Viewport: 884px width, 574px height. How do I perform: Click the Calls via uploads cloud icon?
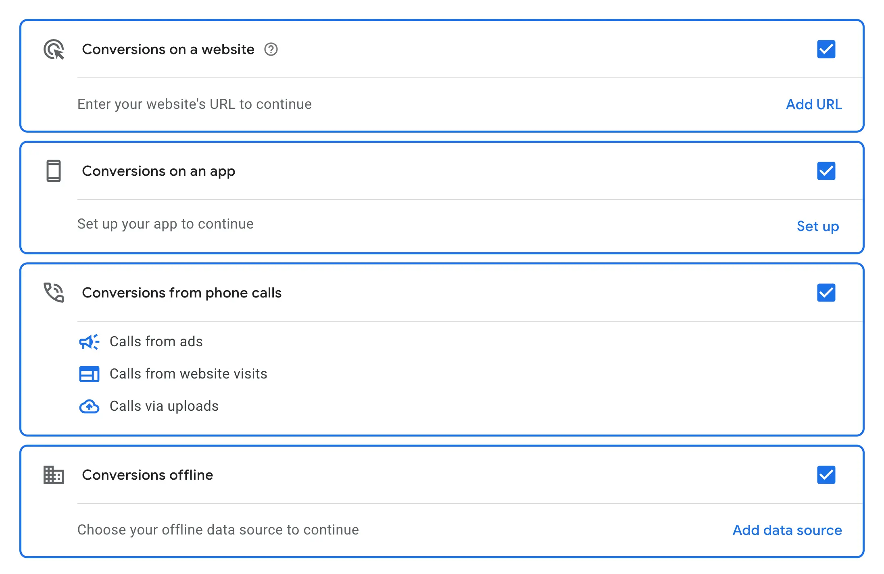[x=89, y=406]
